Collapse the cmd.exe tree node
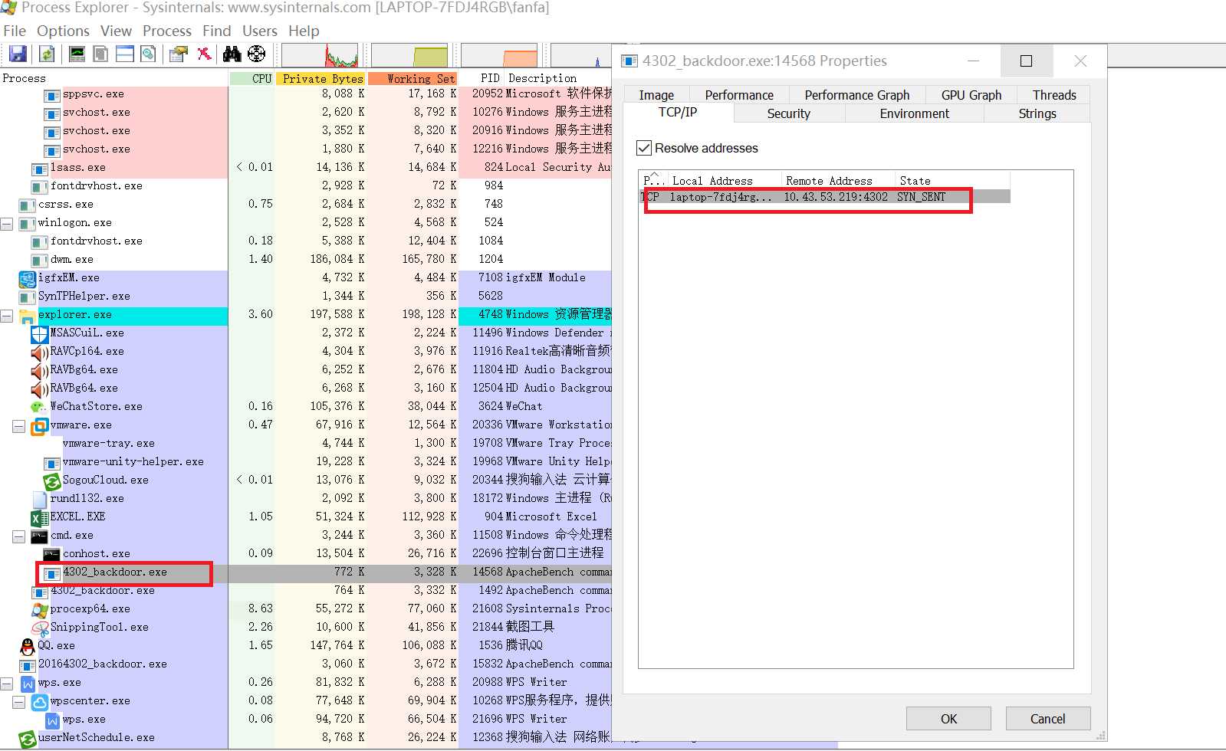Screen dimensions: 1226x751 tap(19, 536)
